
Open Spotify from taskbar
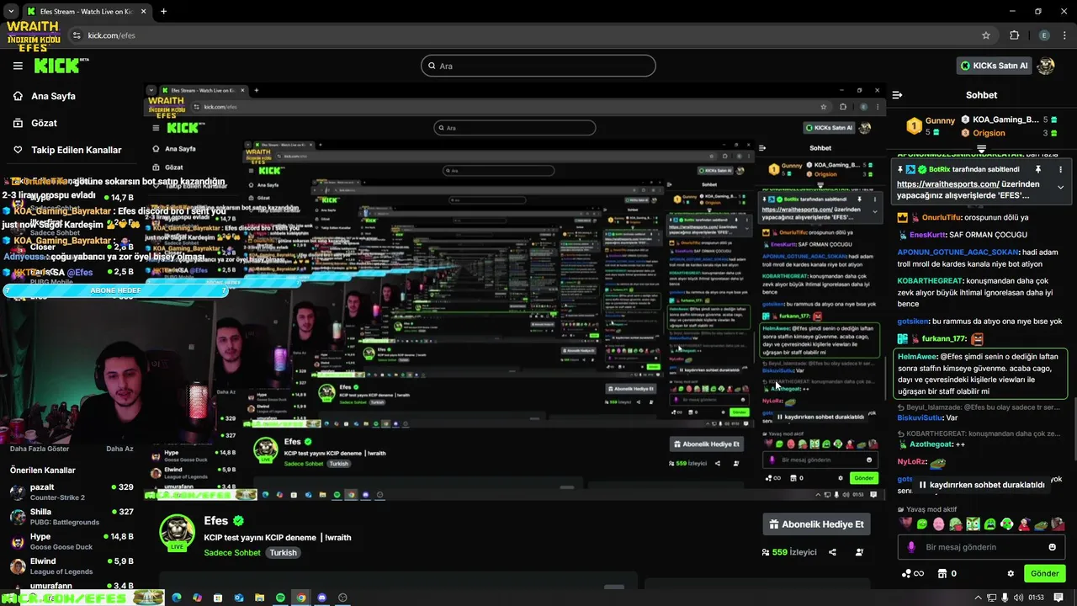[280, 598]
